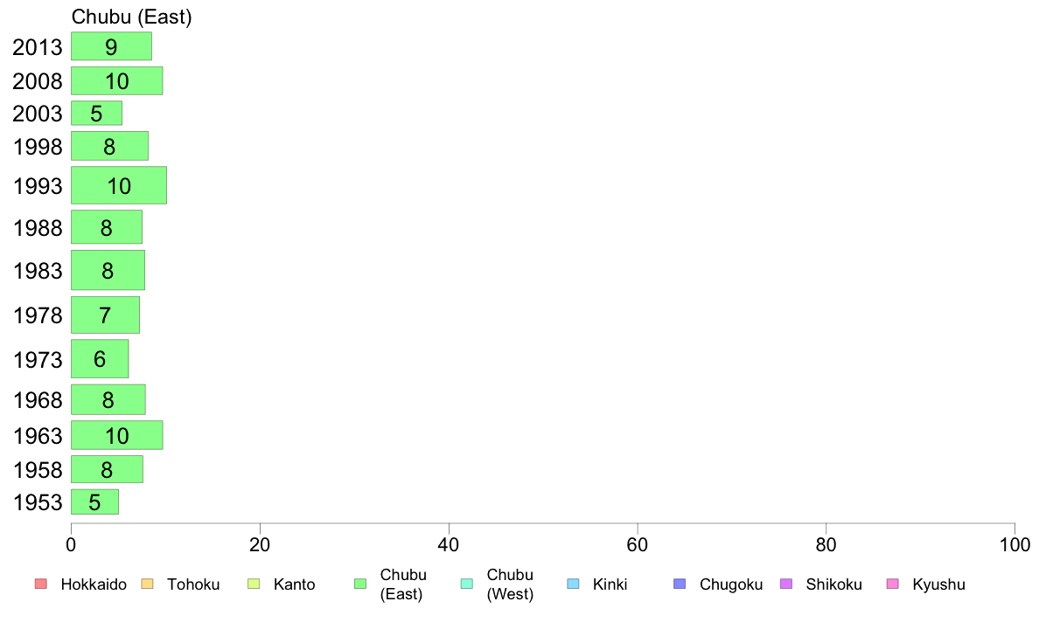
Task: Select the Chugoku blue legend swatch
Action: (x=680, y=584)
